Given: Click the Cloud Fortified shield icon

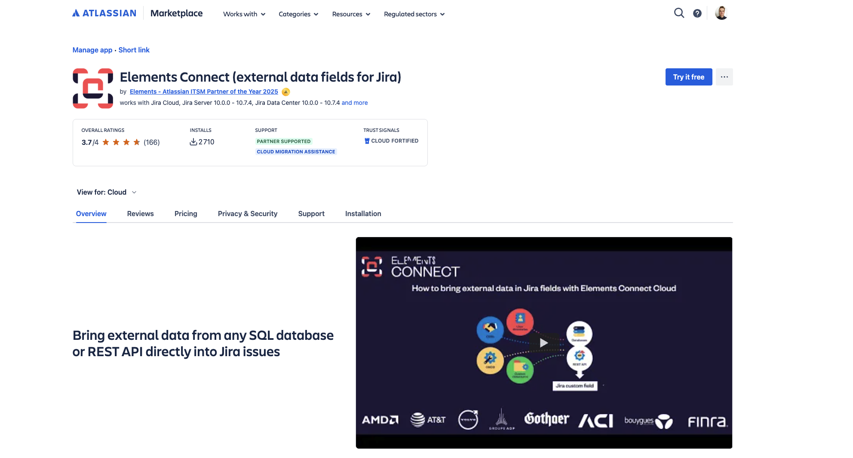Looking at the screenshot, I should coord(367,141).
